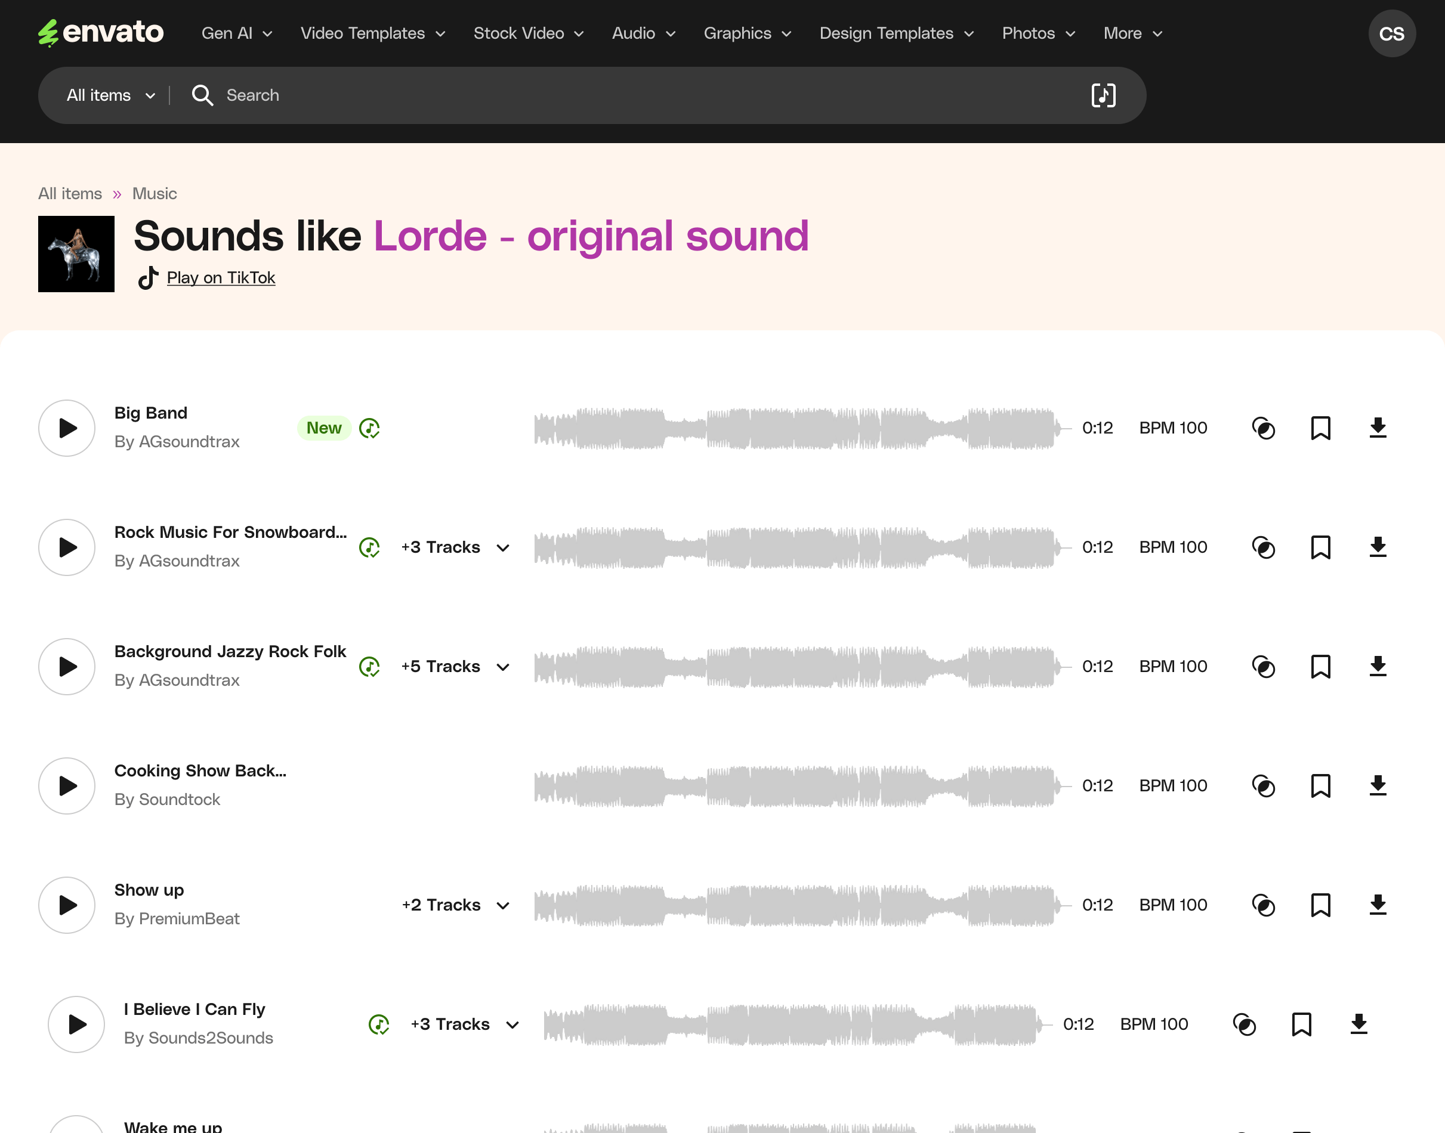
Task: Open the CS account avatar
Action: pos(1391,33)
